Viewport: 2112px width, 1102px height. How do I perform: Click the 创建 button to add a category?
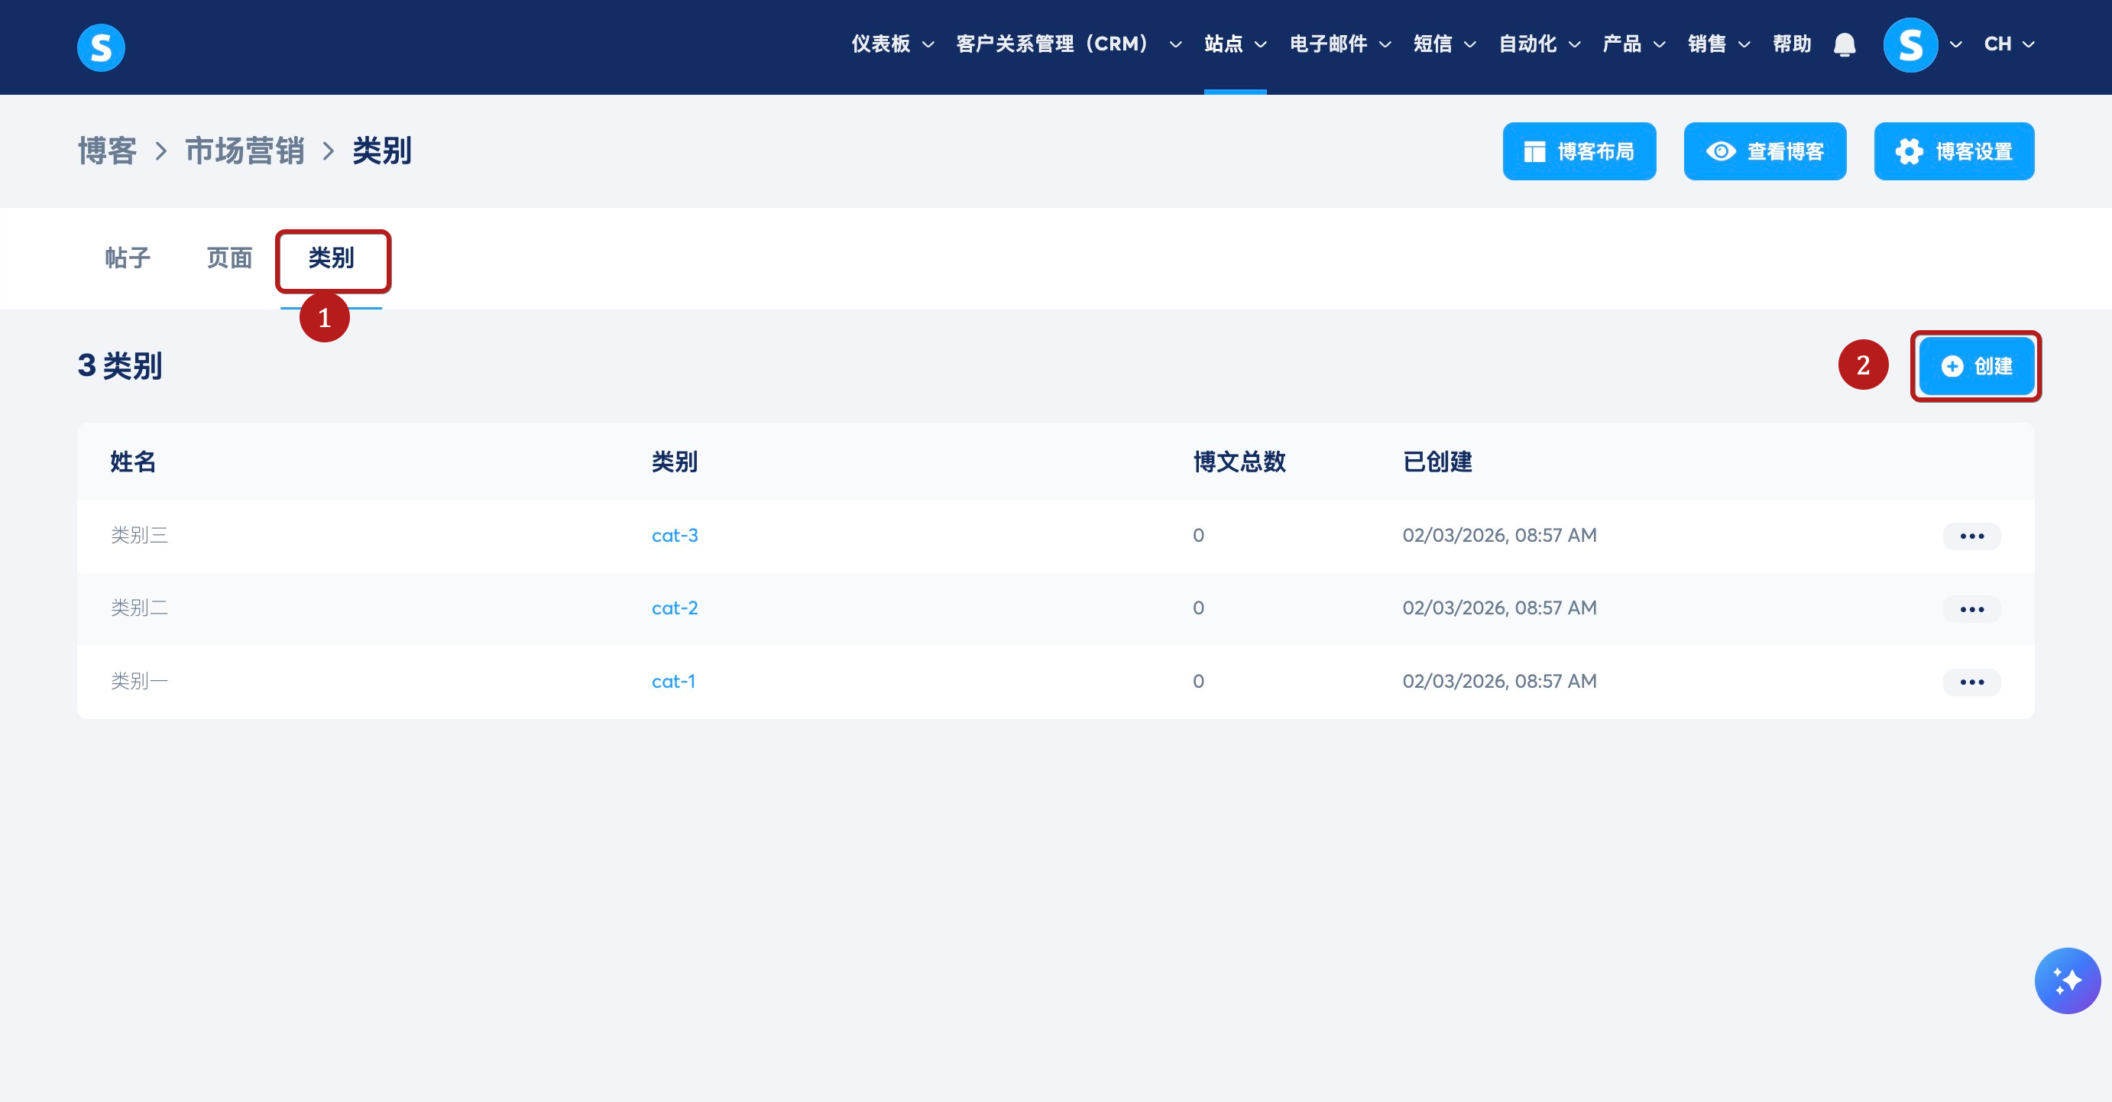click(1976, 367)
